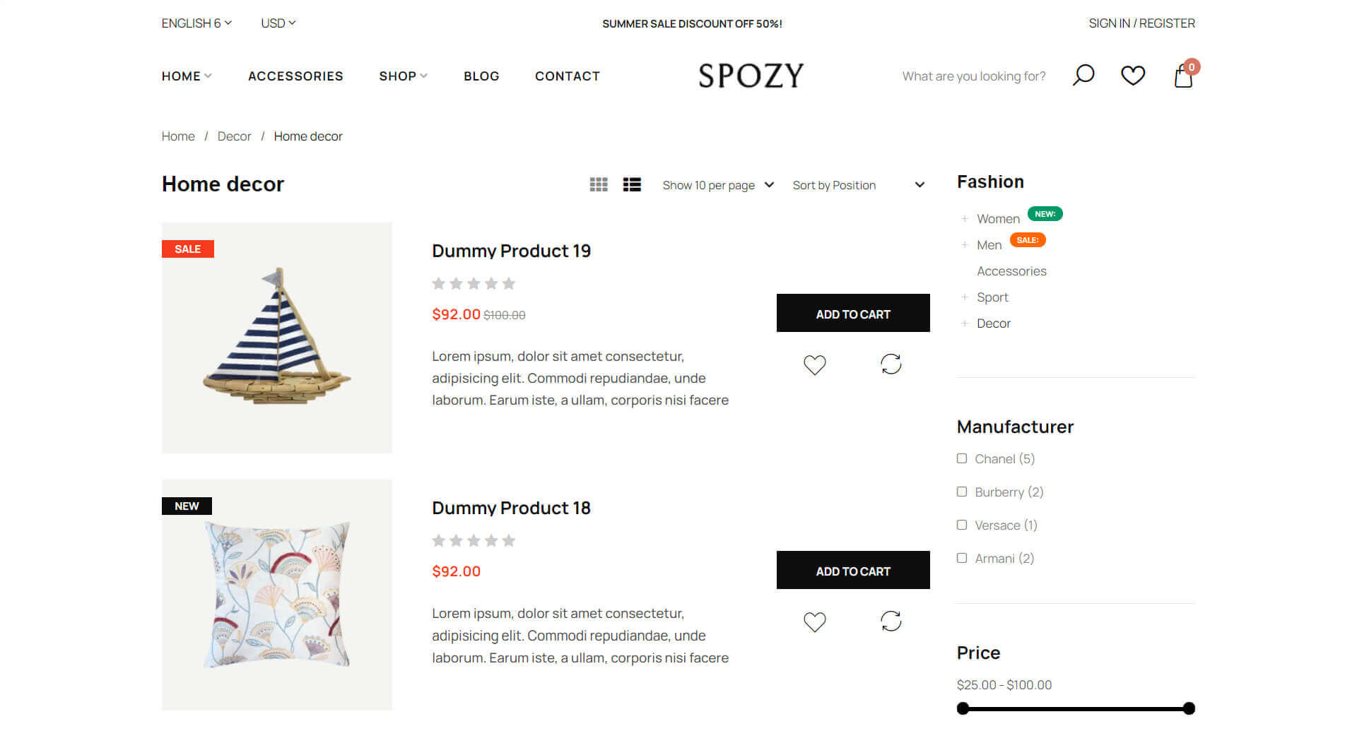Switch to list view layout
Viewport: 1357px width, 731px height.
click(632, 184)
